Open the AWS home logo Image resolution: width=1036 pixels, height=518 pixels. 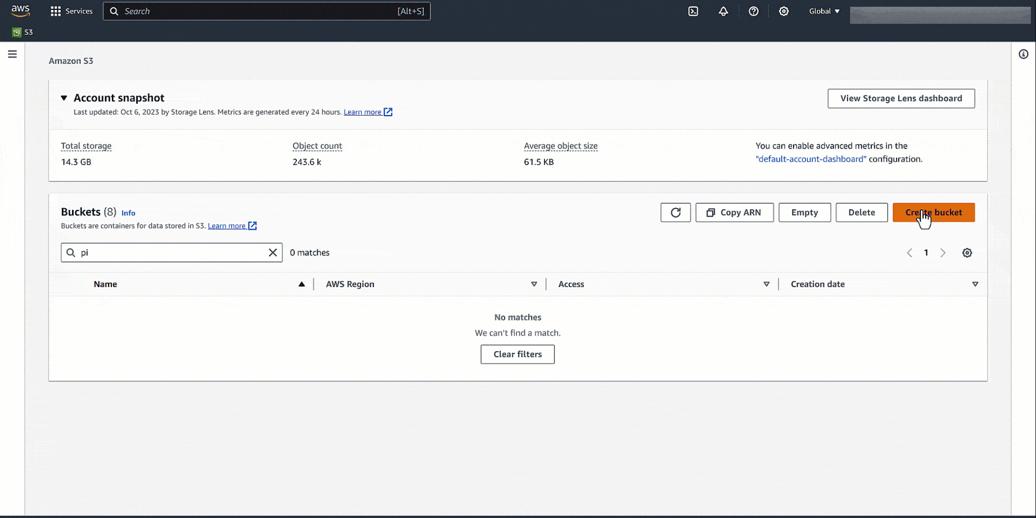[21, 11]
